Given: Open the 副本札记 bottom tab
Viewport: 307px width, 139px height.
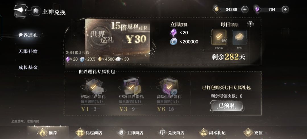Looking at the screenshot, I should click(213, 133).
